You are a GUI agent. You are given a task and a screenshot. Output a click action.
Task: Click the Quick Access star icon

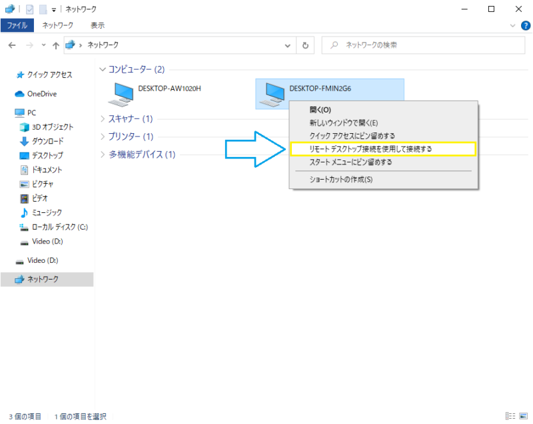20,75
